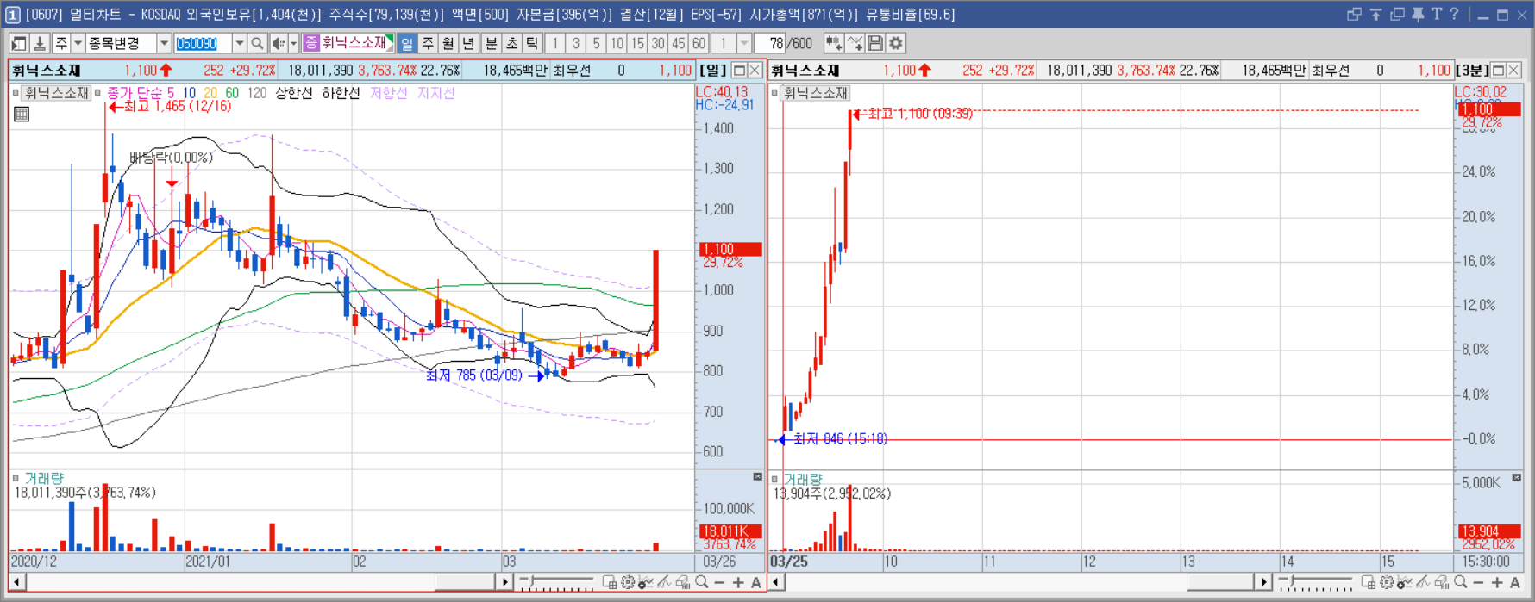
Task: Select the 5 interval button
Action: [x=596, y=43]
